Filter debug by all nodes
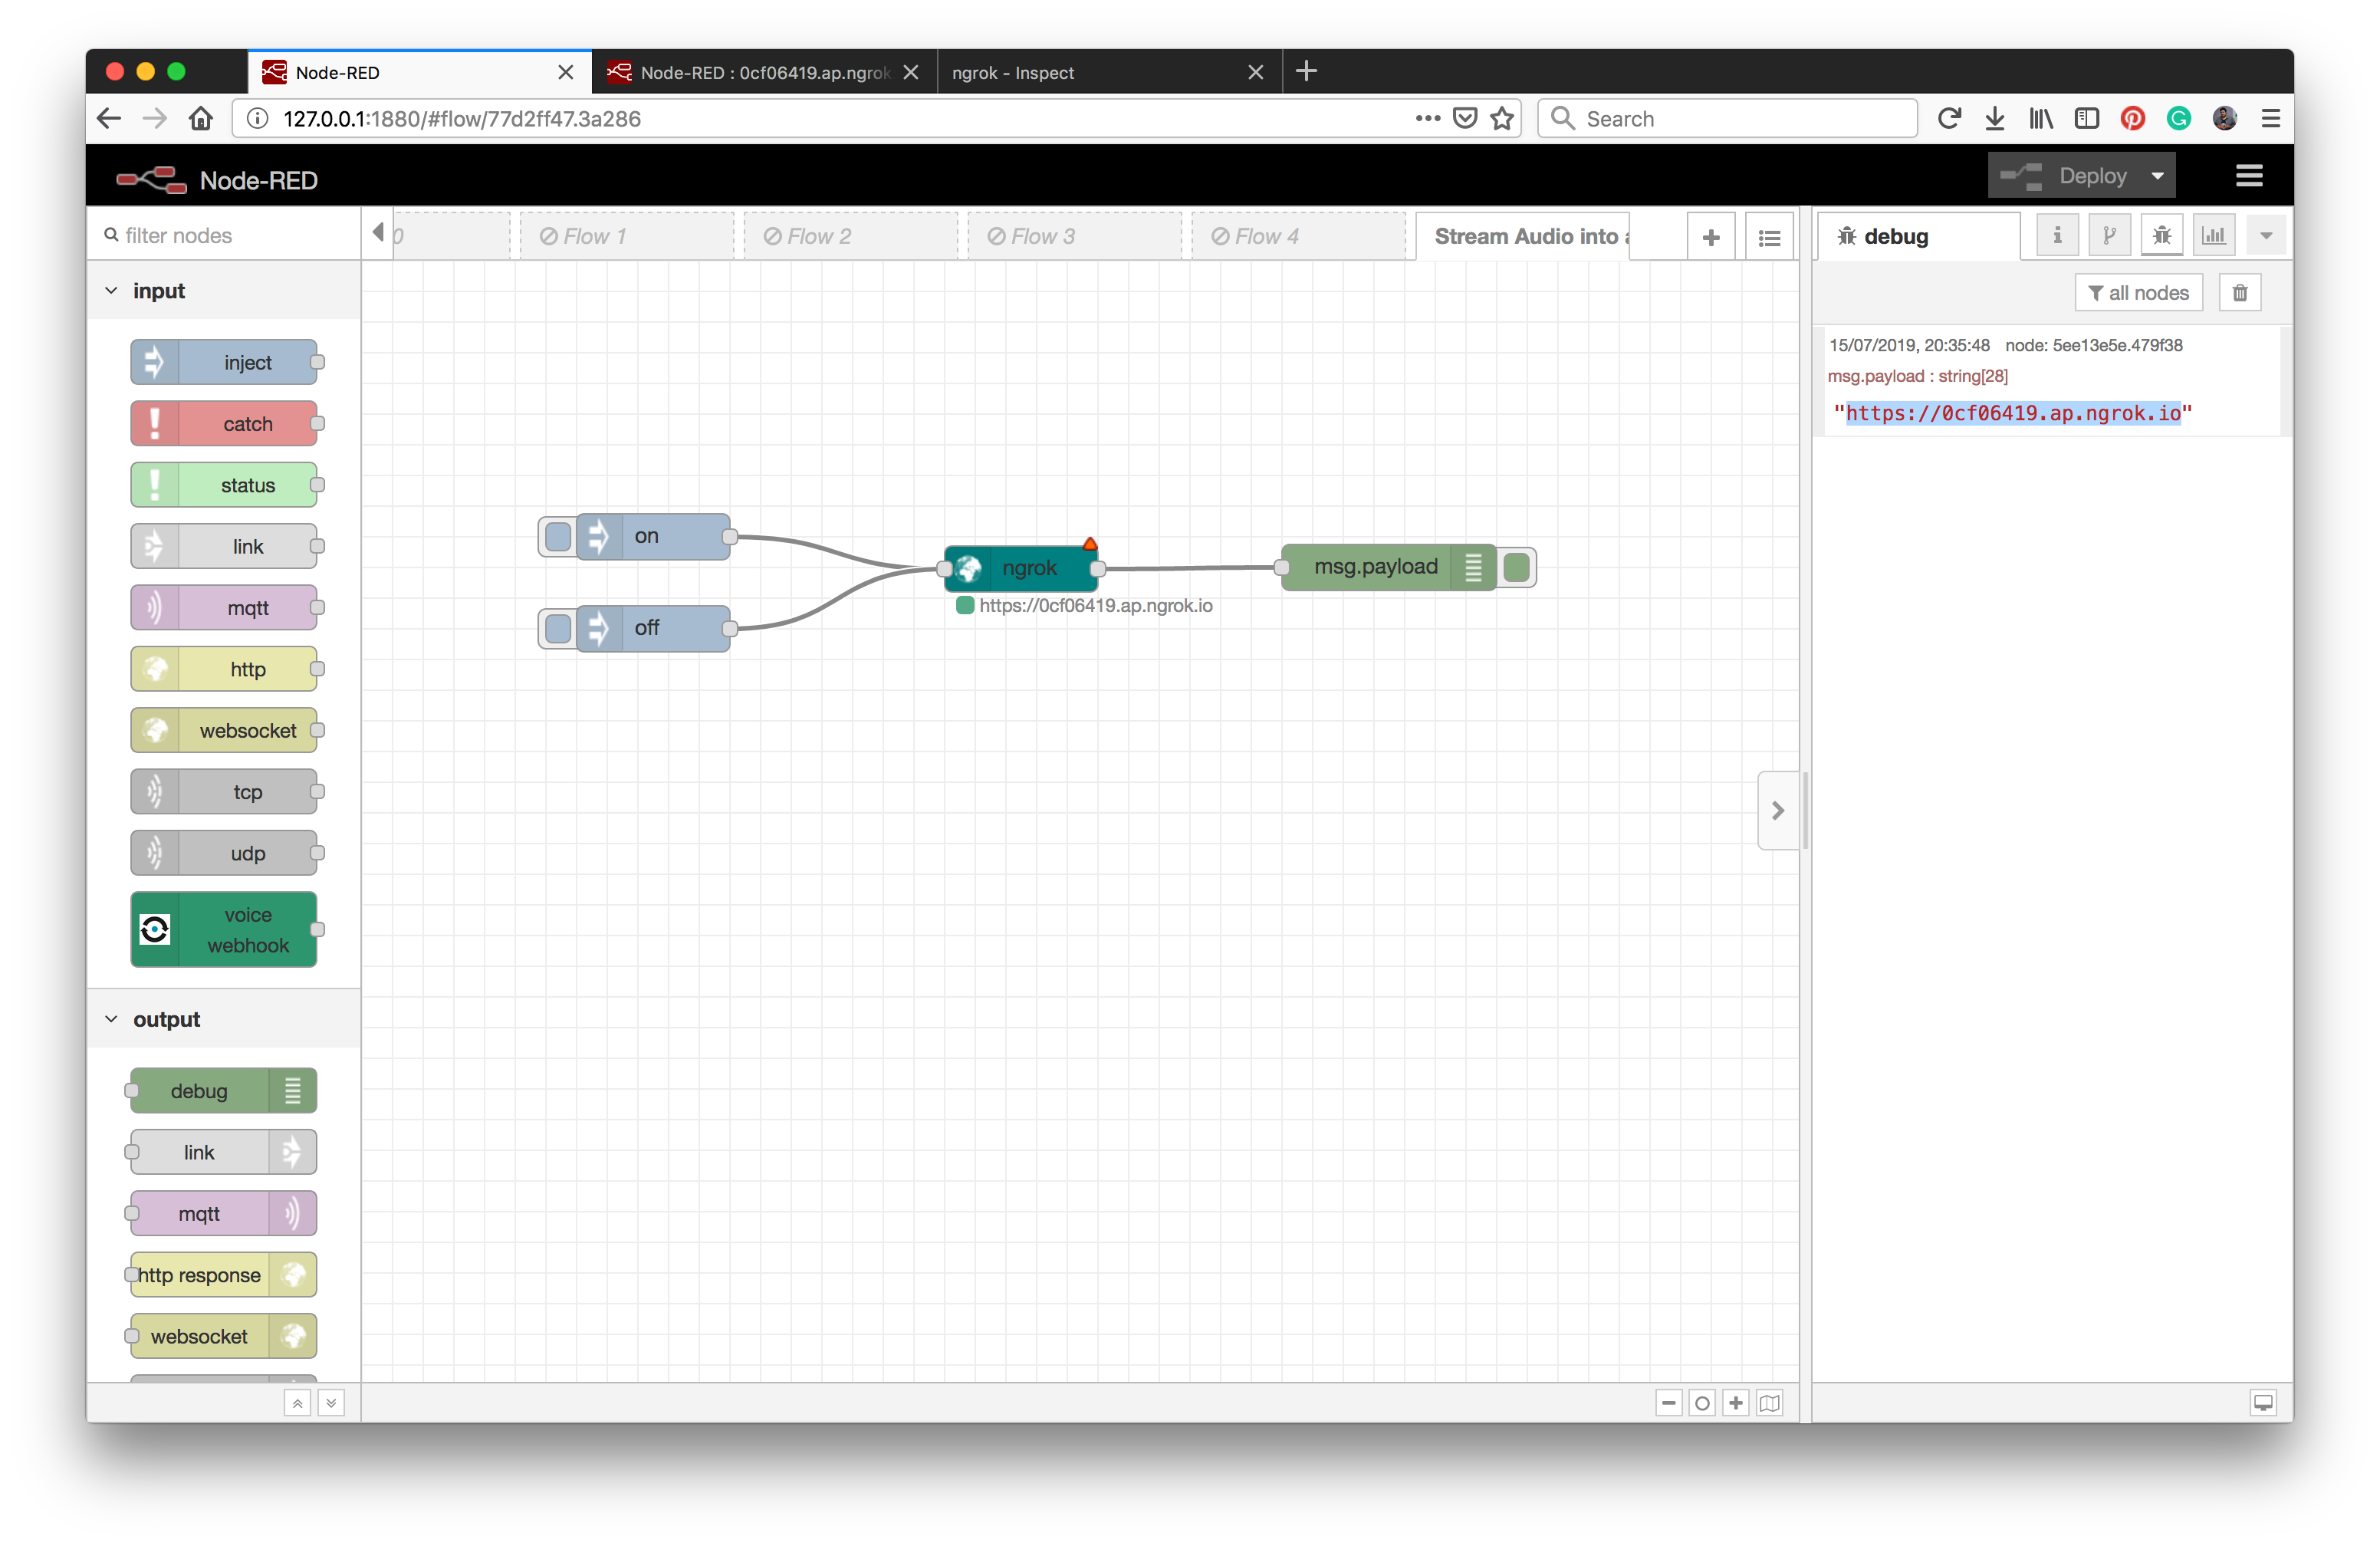The height and width of the screenshot is (1546, 2380). click(x=2139, y=293)
